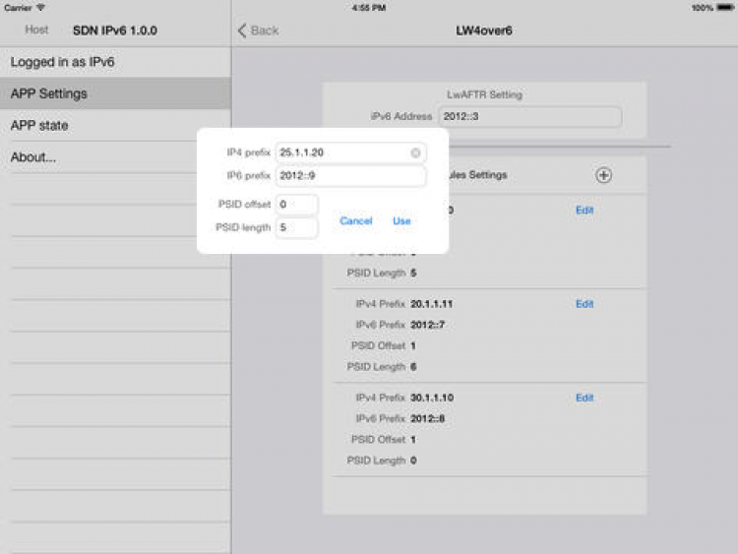Click the LwAFTR IPv6 Address field
Screen dimensions: 738x554
[x=530, y=116]
